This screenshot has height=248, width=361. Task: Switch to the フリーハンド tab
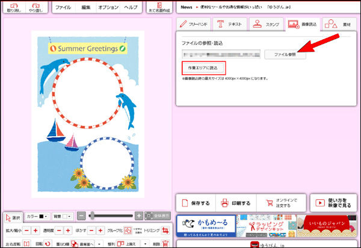coord(194,24)
